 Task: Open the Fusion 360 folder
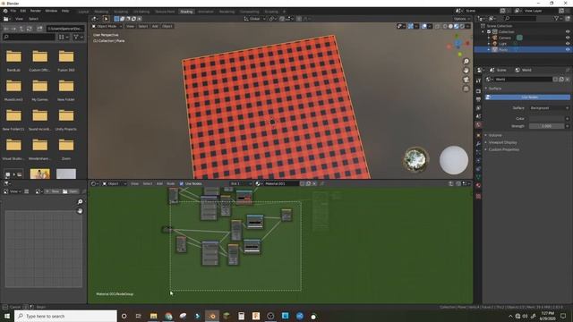click(x=66, y=60)
